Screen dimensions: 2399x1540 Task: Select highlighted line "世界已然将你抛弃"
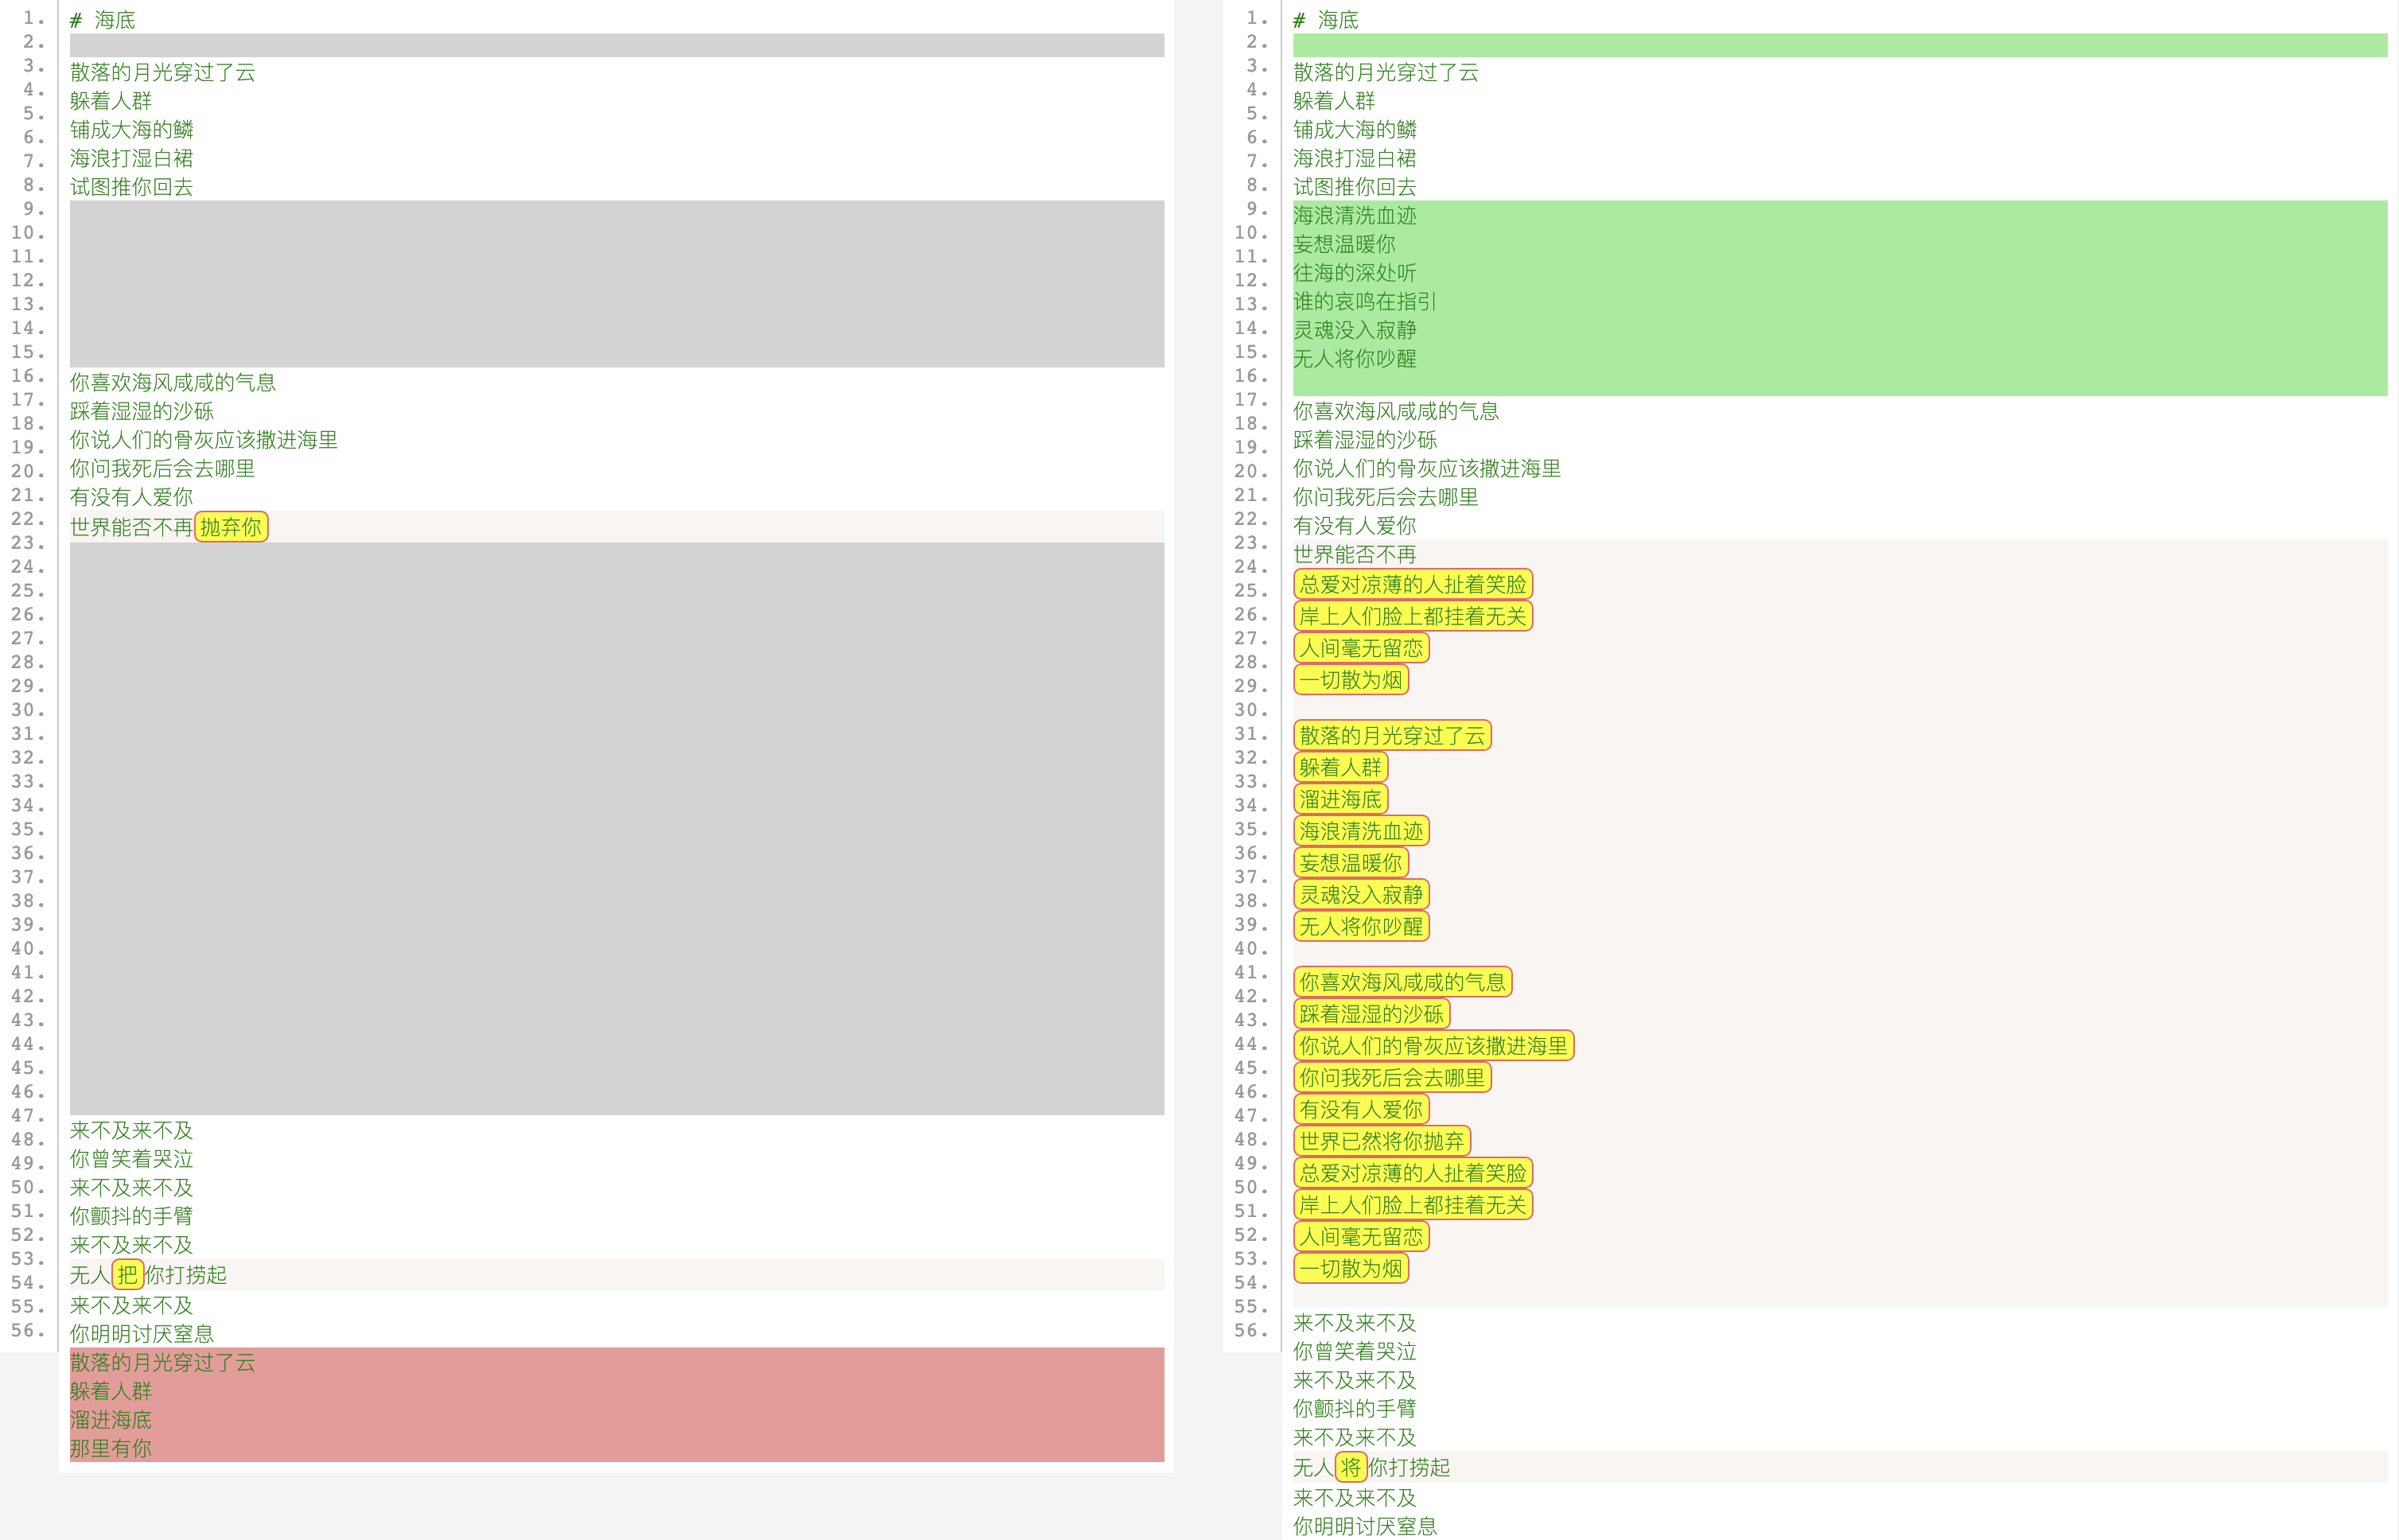point(1382,1141)
